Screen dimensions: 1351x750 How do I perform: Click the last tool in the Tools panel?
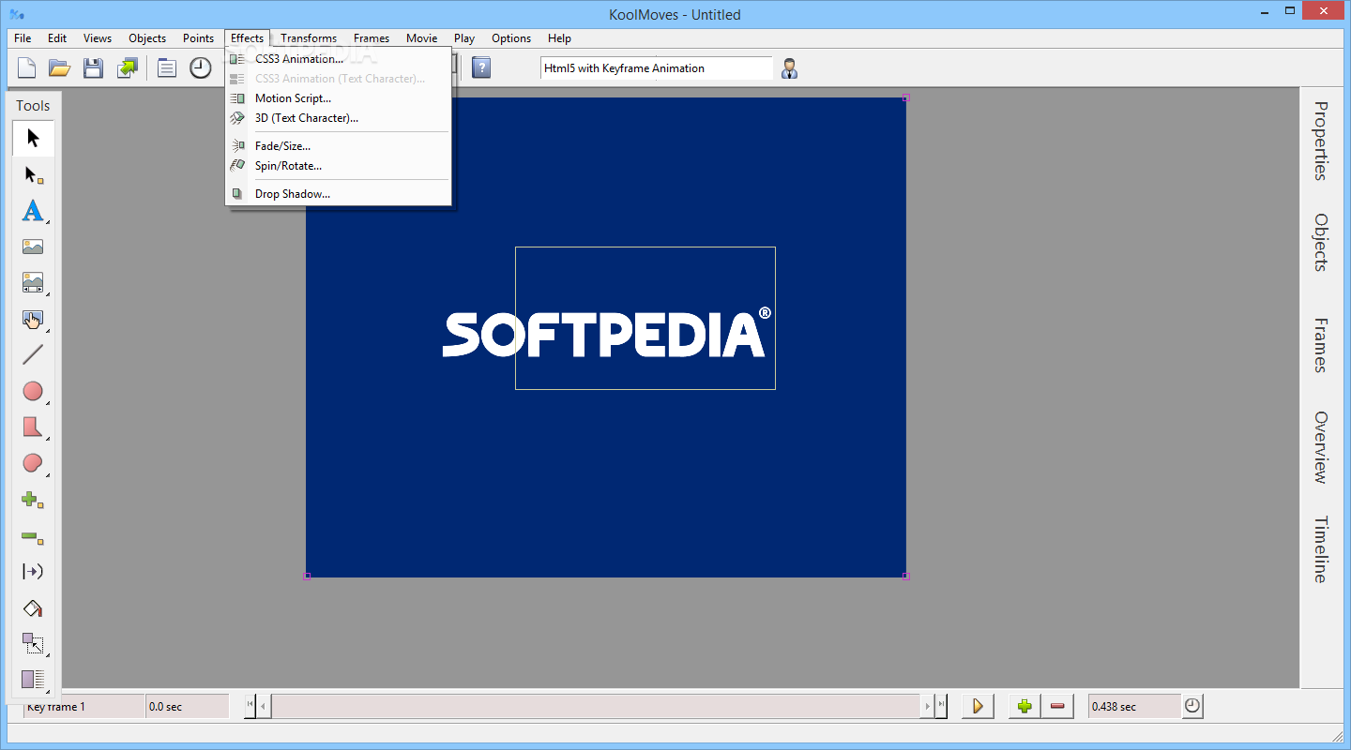pyautogui.click(x=33, y=680)
